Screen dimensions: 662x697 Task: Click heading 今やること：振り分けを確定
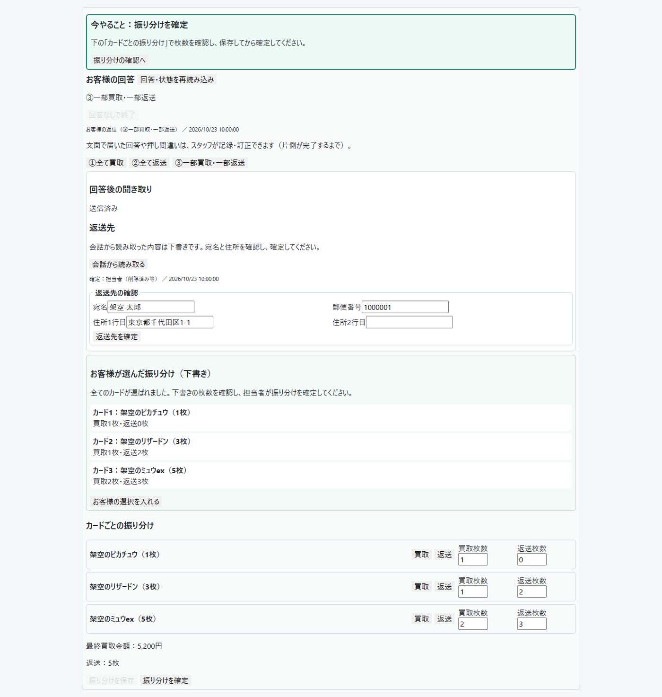point(139,25)
